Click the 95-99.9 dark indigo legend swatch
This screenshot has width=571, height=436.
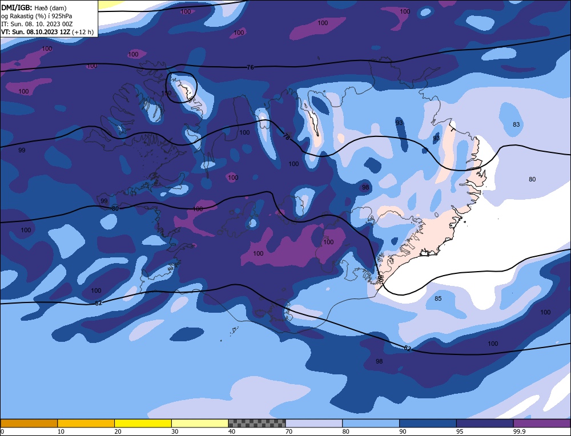click(485, 423)
